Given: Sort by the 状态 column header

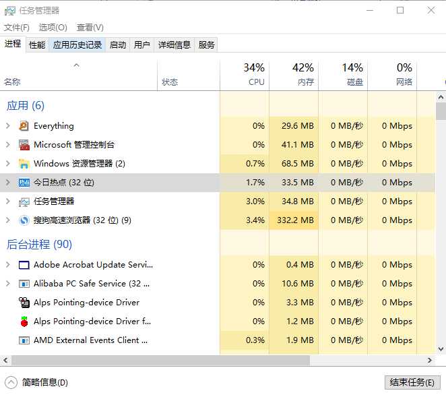Looking at the screenshot, I should click(x=188, y=75).
